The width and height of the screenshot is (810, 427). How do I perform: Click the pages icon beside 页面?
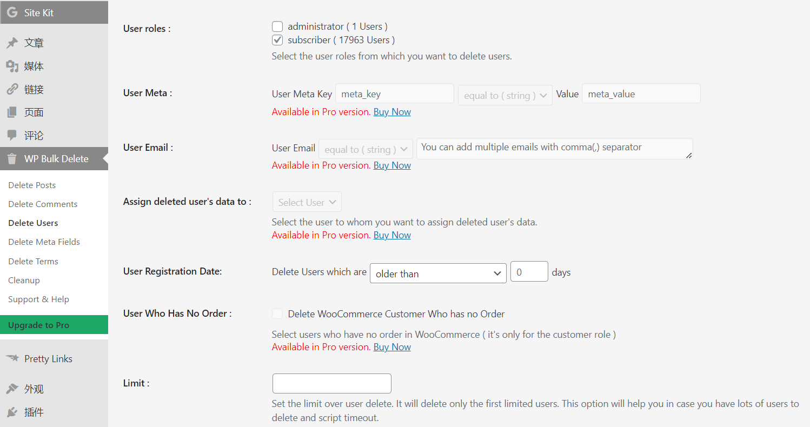point(12,112)
